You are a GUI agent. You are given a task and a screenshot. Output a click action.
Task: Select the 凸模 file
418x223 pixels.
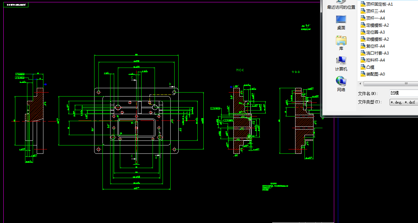368,67
